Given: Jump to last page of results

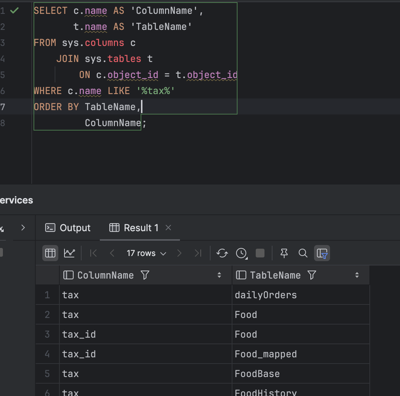Looking at the screenshot, I should 198,253.
